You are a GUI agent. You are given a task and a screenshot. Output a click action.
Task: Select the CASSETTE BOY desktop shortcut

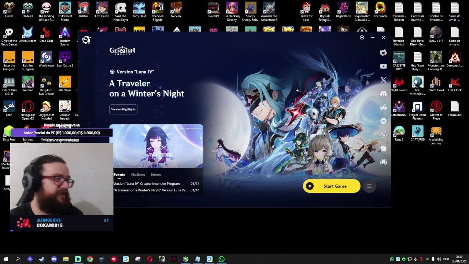(399, 61)
